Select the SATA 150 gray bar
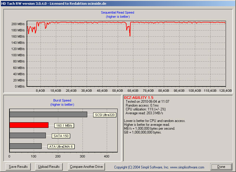Image resolution: width=236 pixels, height=172 pixels. [x=28, y=135]
